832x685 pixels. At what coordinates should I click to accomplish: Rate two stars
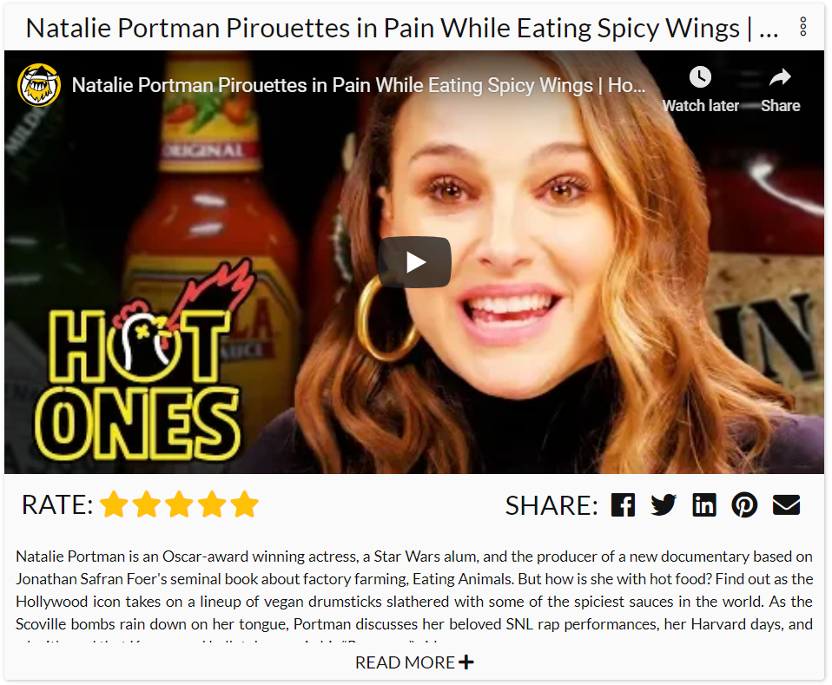pyautogui.click(x=147, y=504)
